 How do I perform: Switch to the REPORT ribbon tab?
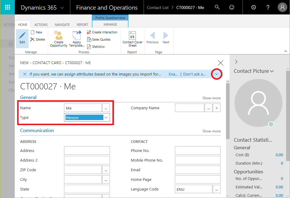coord(82,25)
